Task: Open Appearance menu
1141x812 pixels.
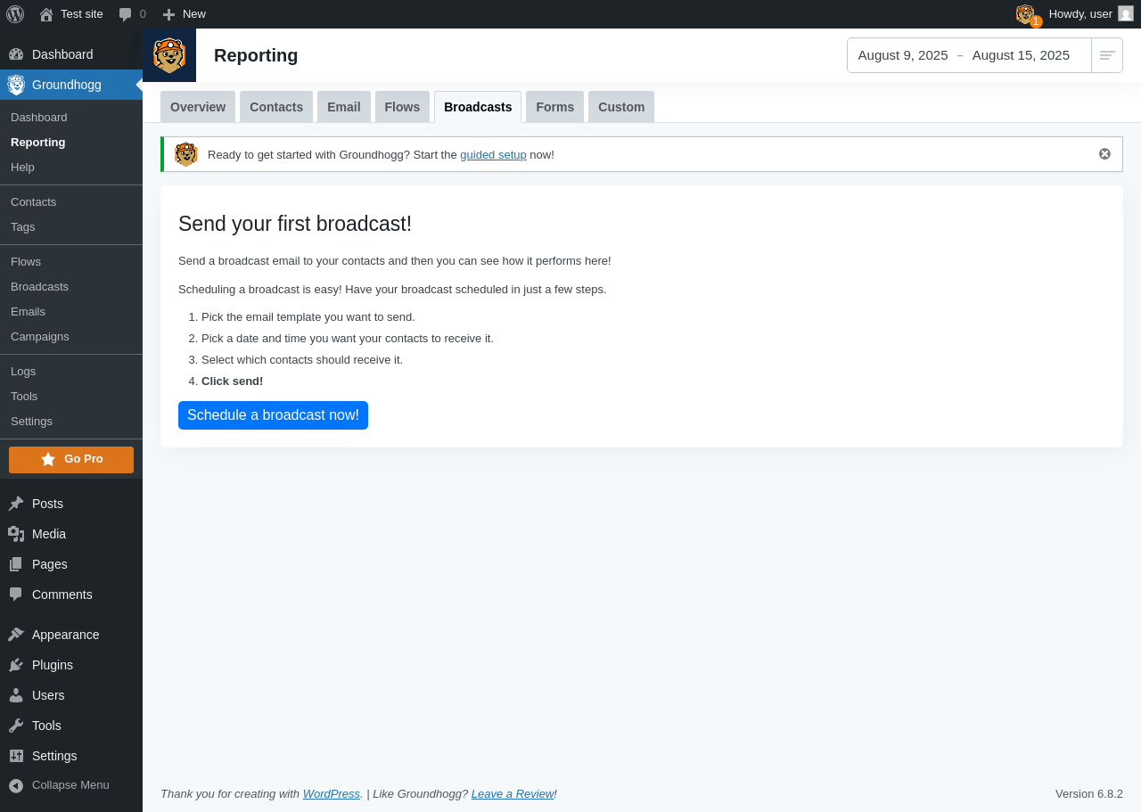Action: point(71,635)
